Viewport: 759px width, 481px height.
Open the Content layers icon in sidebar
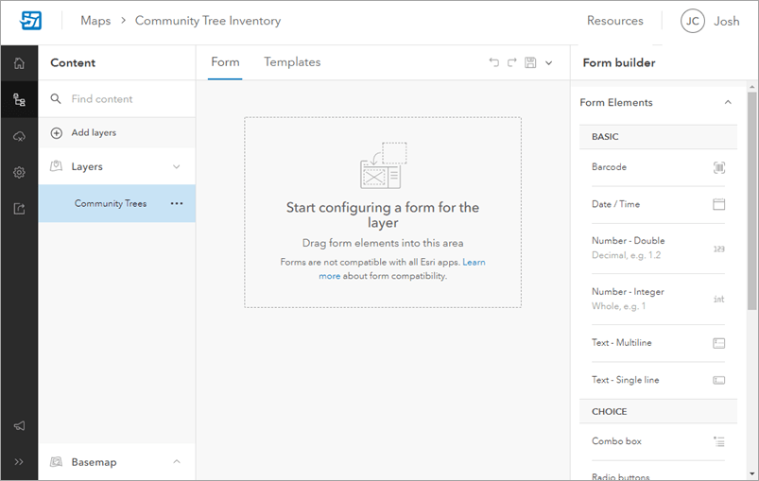[19, 99]
